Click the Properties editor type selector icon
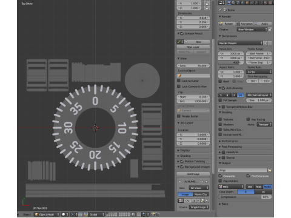291x218 pixels. click(221, 2)
